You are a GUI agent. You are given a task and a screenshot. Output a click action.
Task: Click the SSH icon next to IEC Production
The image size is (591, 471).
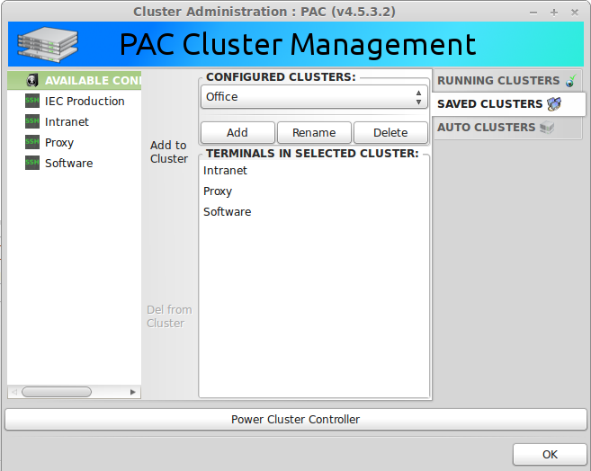point(32,101)
